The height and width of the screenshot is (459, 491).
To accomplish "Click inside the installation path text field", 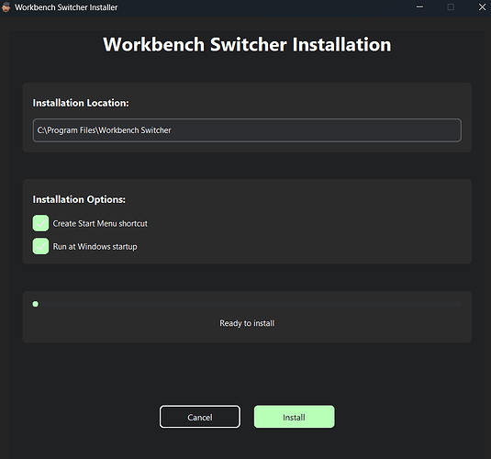I will point(247,130).
